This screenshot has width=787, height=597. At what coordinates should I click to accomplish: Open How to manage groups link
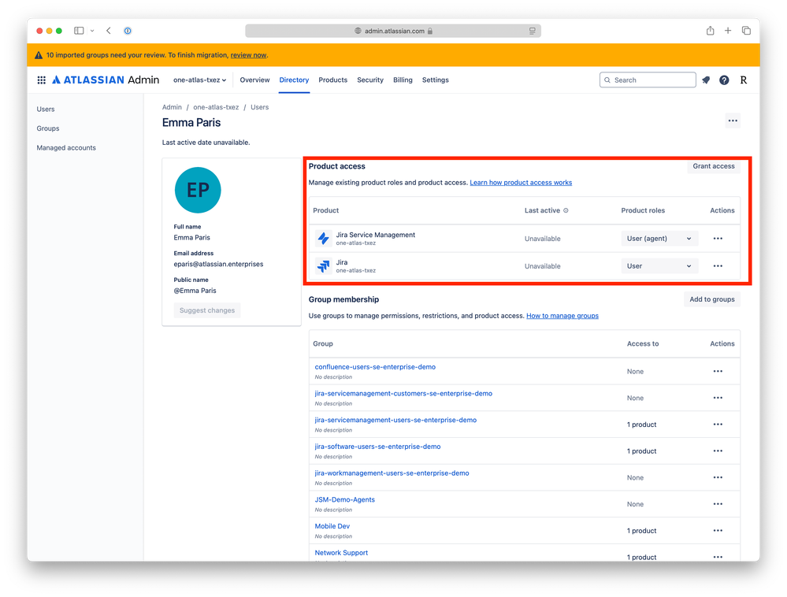pos(562,316)
